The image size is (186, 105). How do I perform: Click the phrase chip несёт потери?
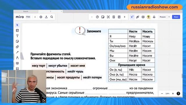pos(92,78)
